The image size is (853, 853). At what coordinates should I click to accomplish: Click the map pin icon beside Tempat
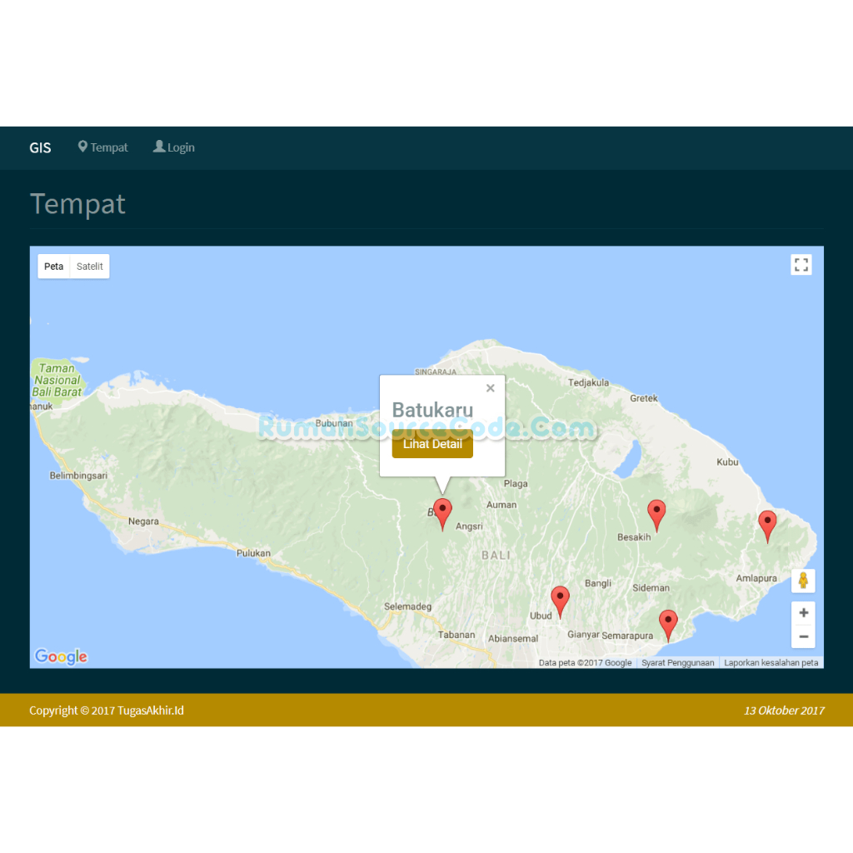point(82,147)
